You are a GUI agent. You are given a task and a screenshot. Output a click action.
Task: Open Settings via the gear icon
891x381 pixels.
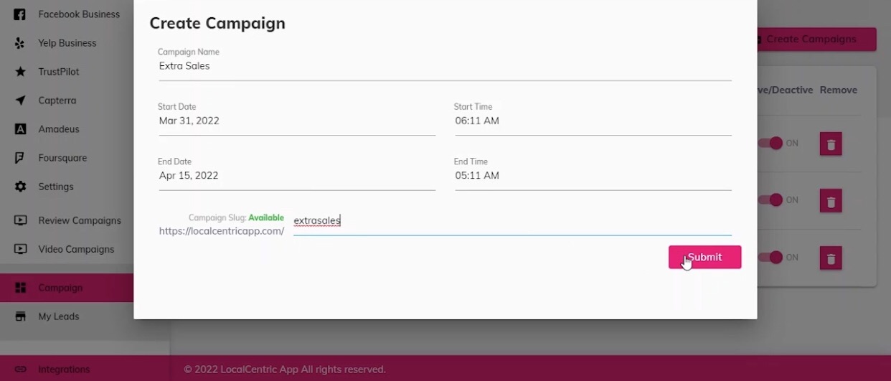pyautogui.click(x=21, y=187)
